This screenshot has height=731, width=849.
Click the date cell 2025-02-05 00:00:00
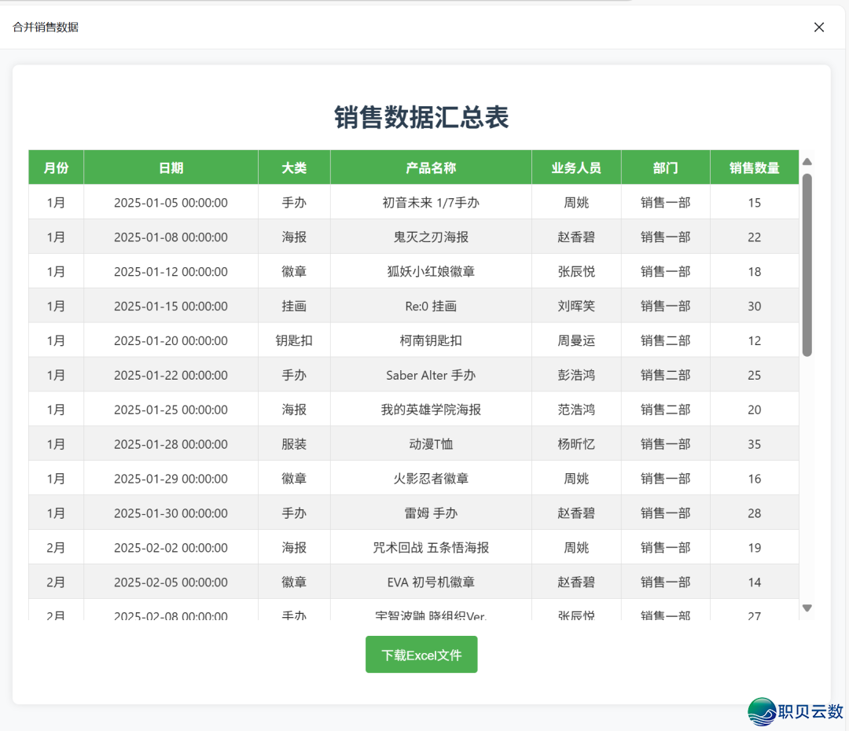tap(171, 582)
